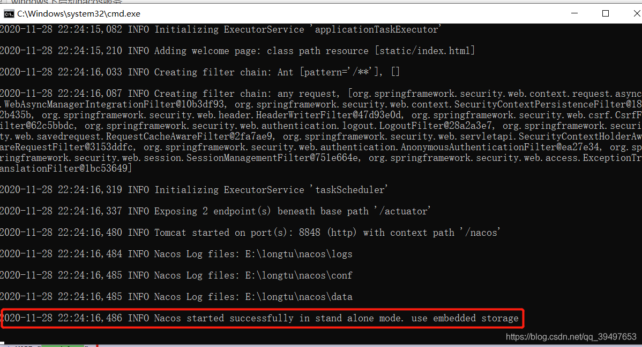Click the title text C:\Windows\system32\cmd.exe
Screen dimensions: 642x347
point(79,14)
